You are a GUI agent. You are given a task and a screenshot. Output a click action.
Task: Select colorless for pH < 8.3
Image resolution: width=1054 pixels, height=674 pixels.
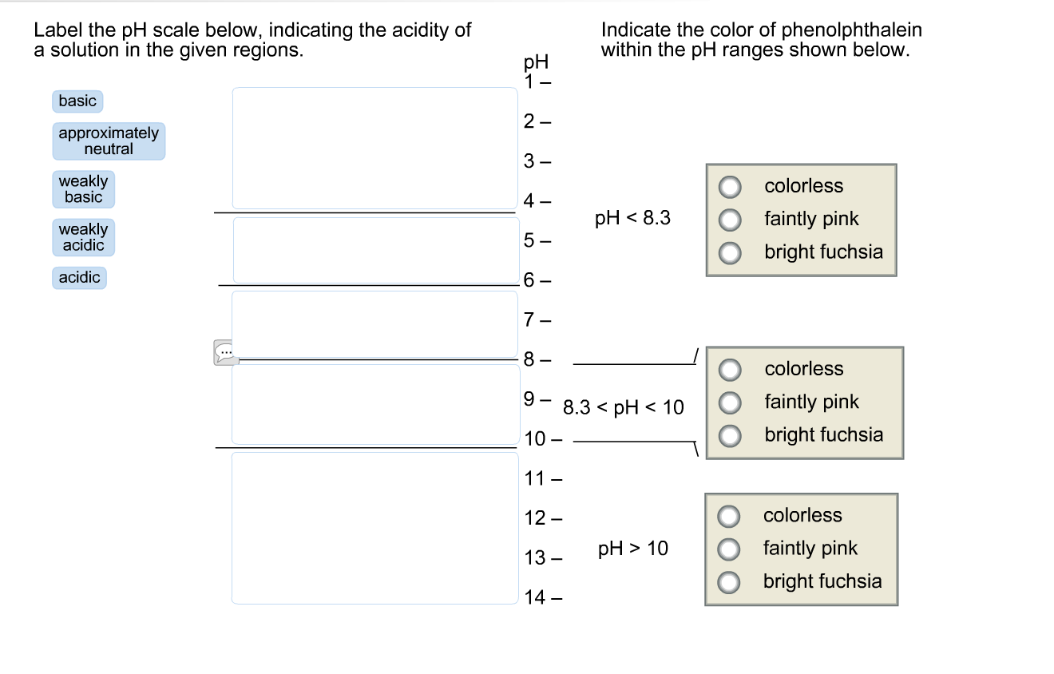point(729,186)
